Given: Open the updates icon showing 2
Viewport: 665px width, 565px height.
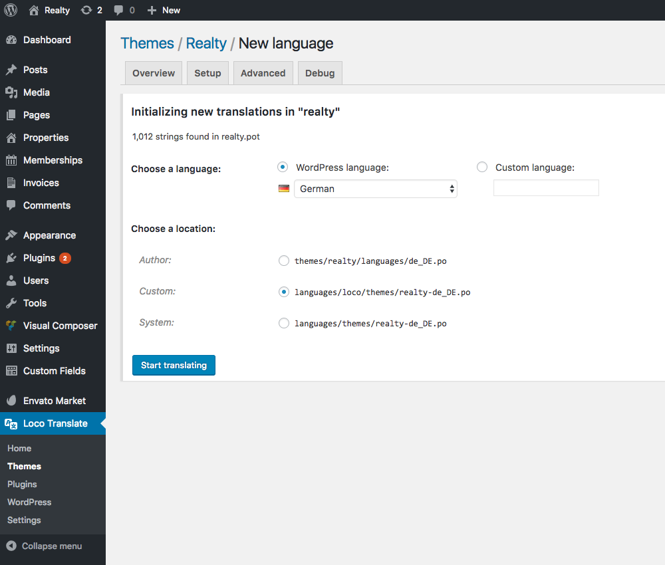Looking at the screenshot, I should coord(86,10).
